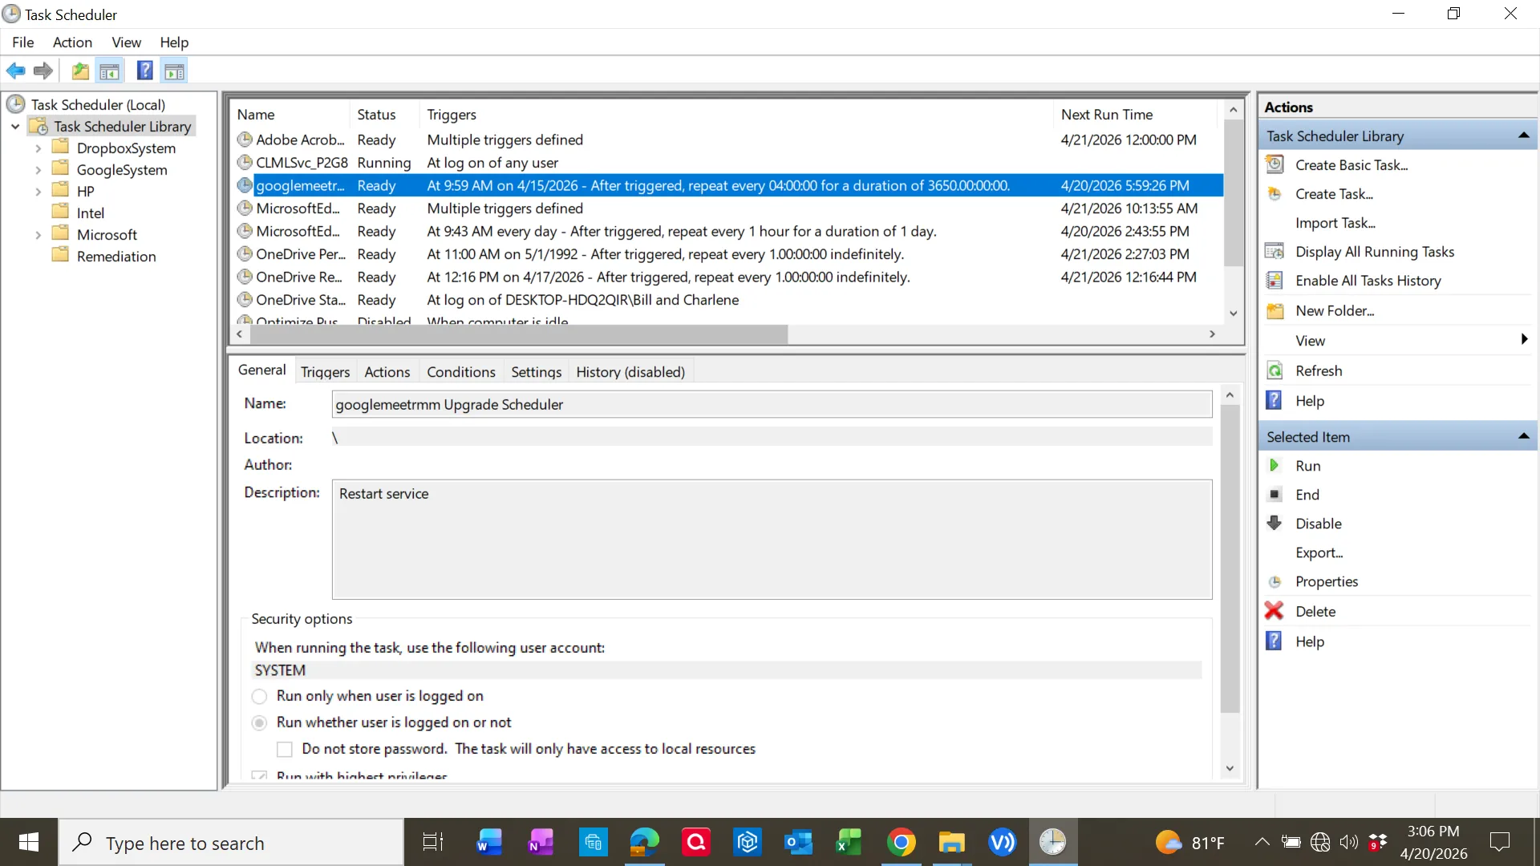1540x866 pixels.
Task: Click the back navigation arrow
Action: pyautogui.click(x=15, y=71)
